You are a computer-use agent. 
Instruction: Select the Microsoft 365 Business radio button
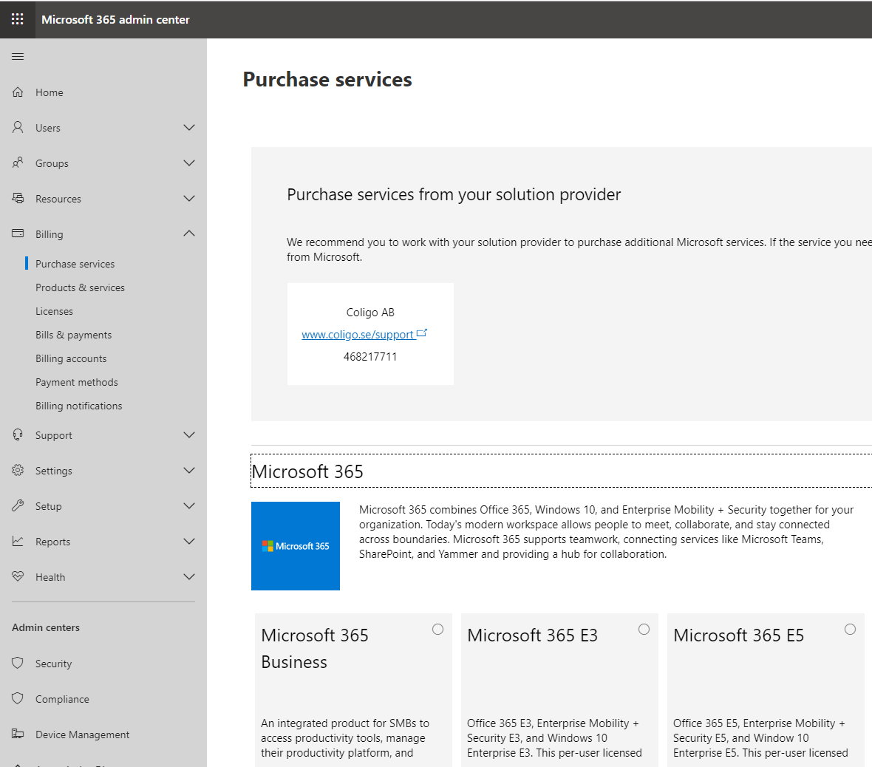click(437, 628)
